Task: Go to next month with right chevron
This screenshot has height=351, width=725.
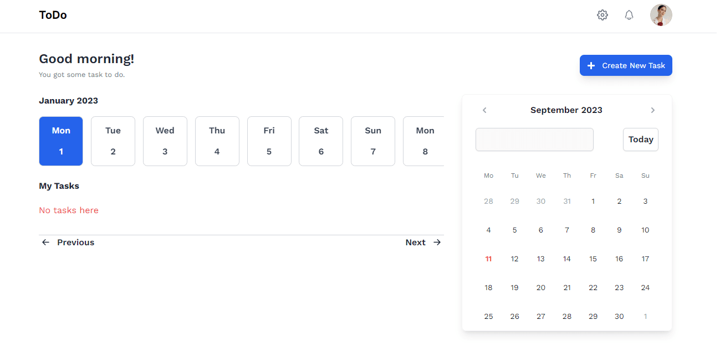Action: pos(652,110)
